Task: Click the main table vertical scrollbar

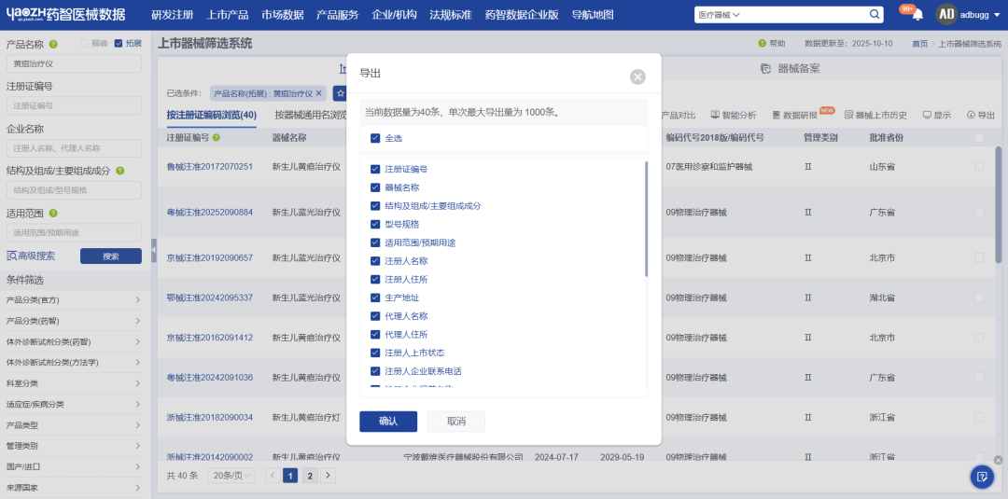Action: click(x=998, y=204)
